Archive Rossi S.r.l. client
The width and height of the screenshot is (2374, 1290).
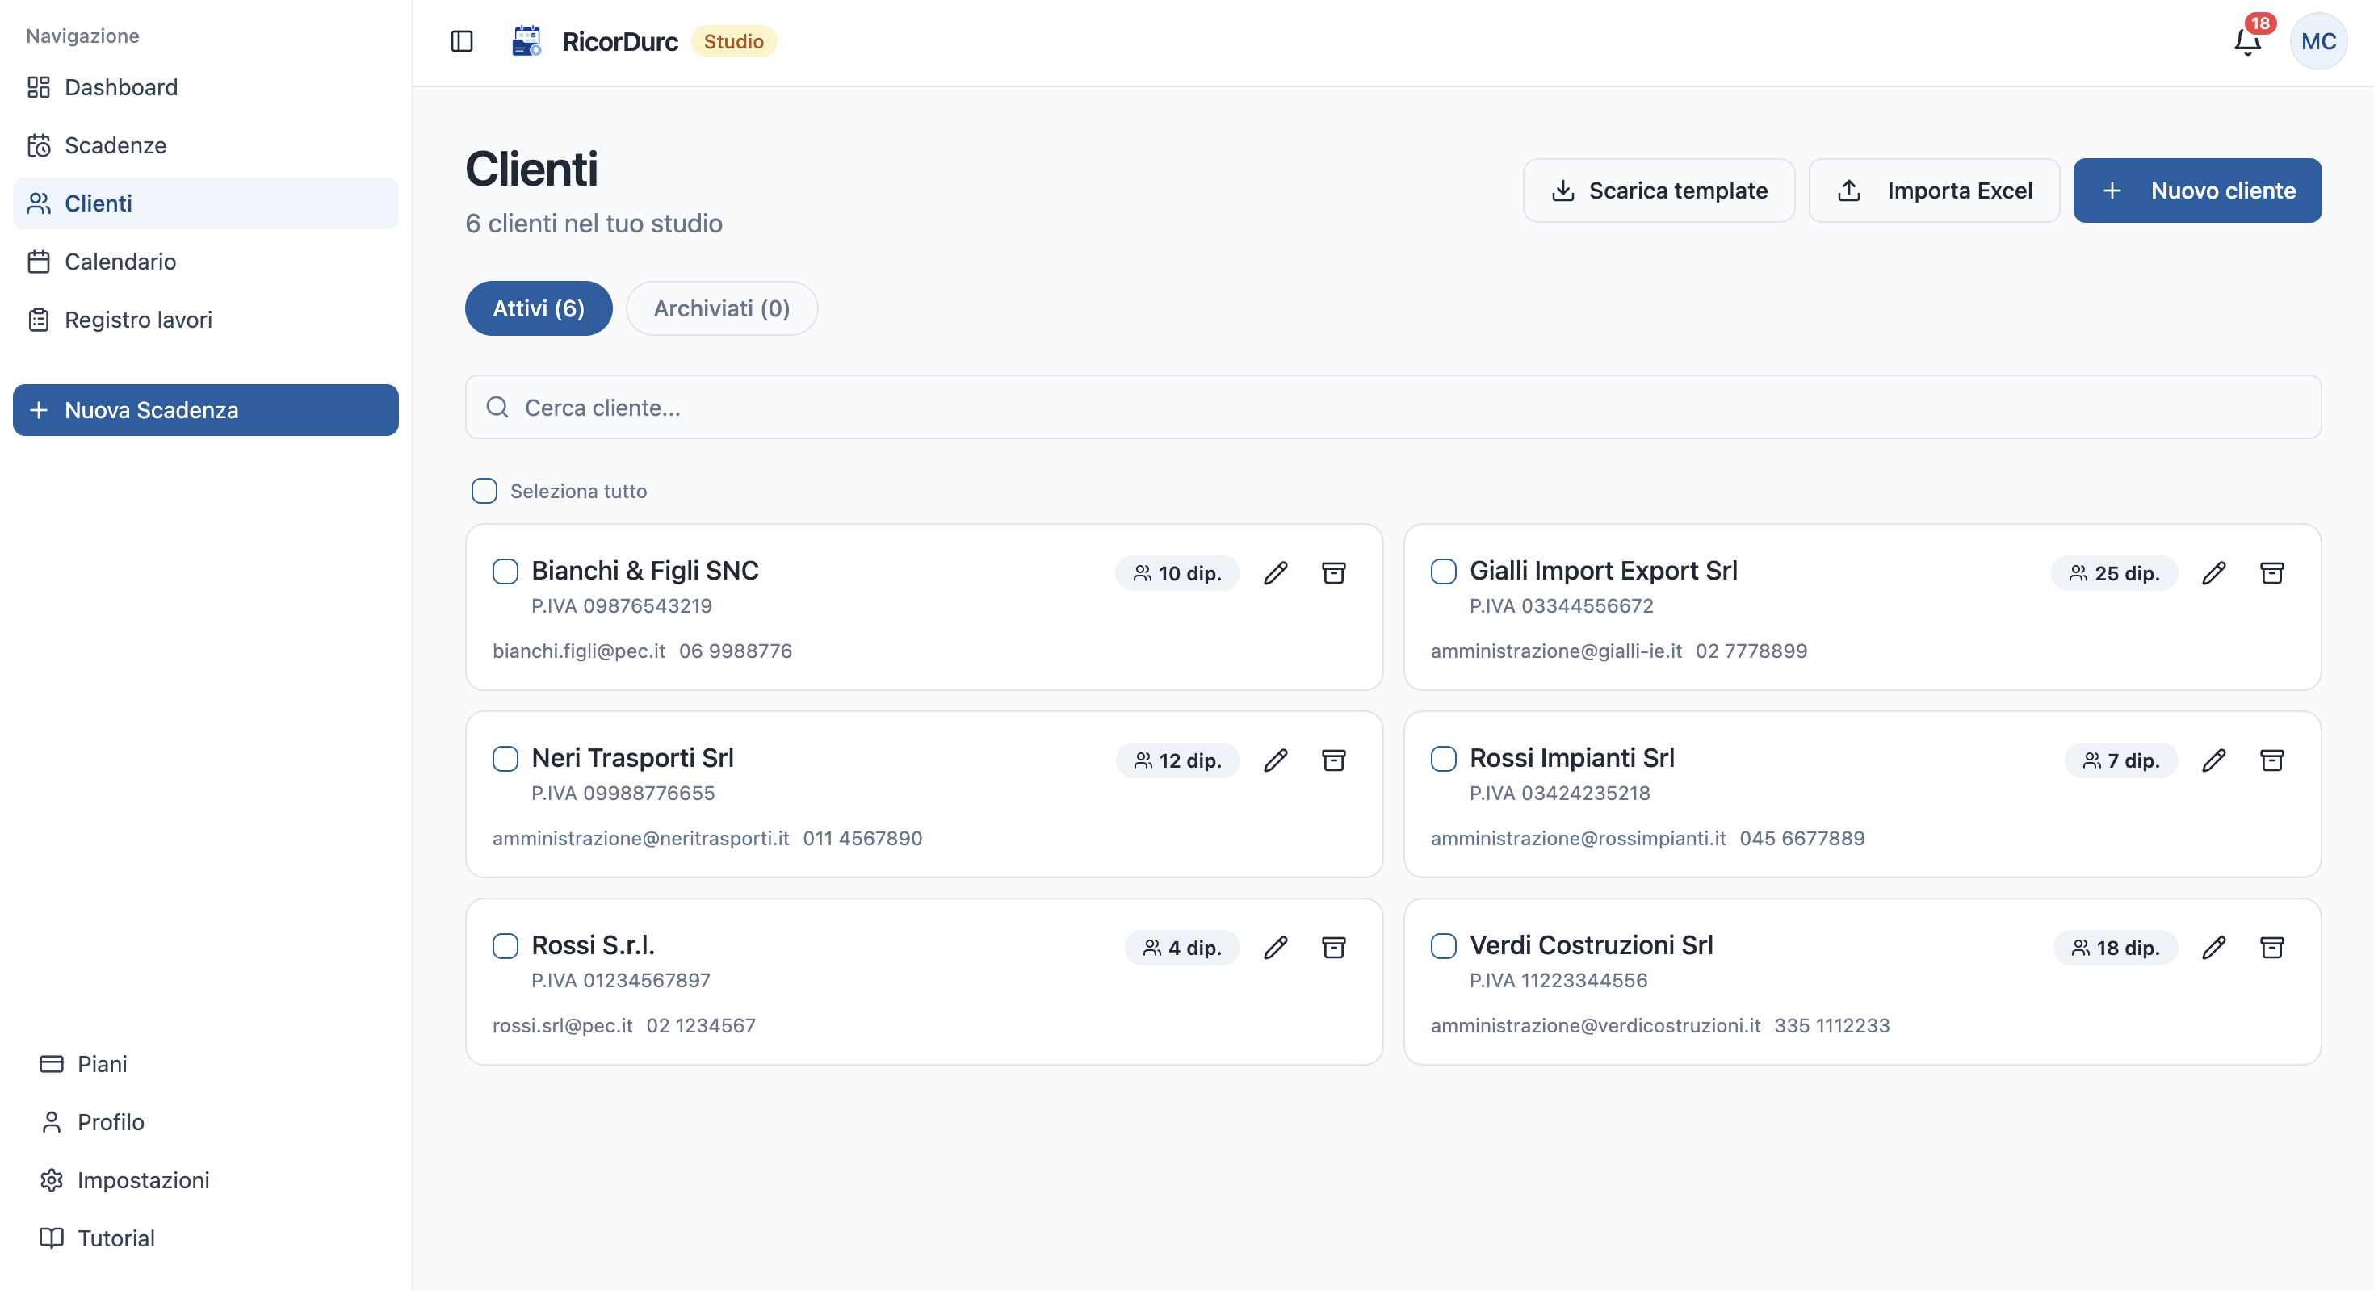[x=1333, y=947]
